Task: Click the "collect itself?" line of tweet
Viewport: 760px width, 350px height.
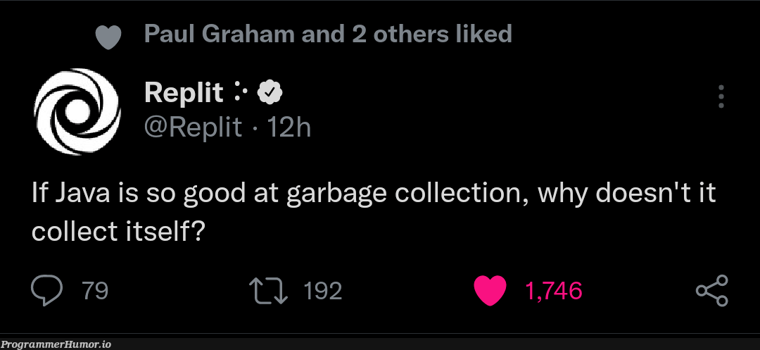Action: click(x=118, y=232)
